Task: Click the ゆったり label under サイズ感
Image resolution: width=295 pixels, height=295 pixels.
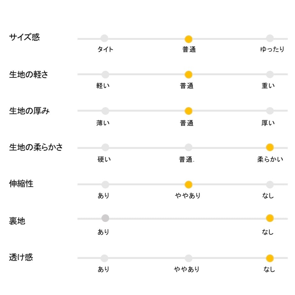Action: pyautogui.click(x=272, y=49)
